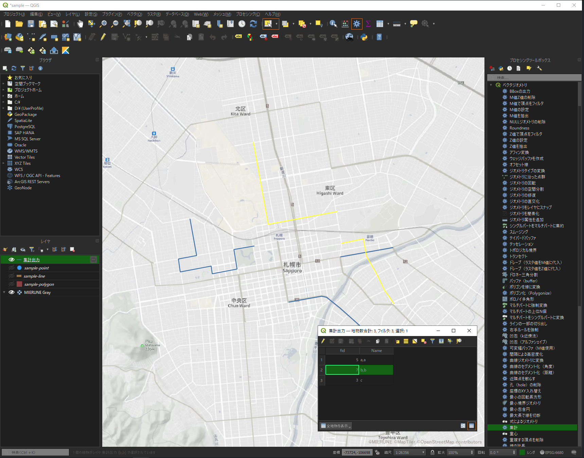Show the sample-polygon layer
This screenshot has width=584, height=458.
[x=12, y=284]
